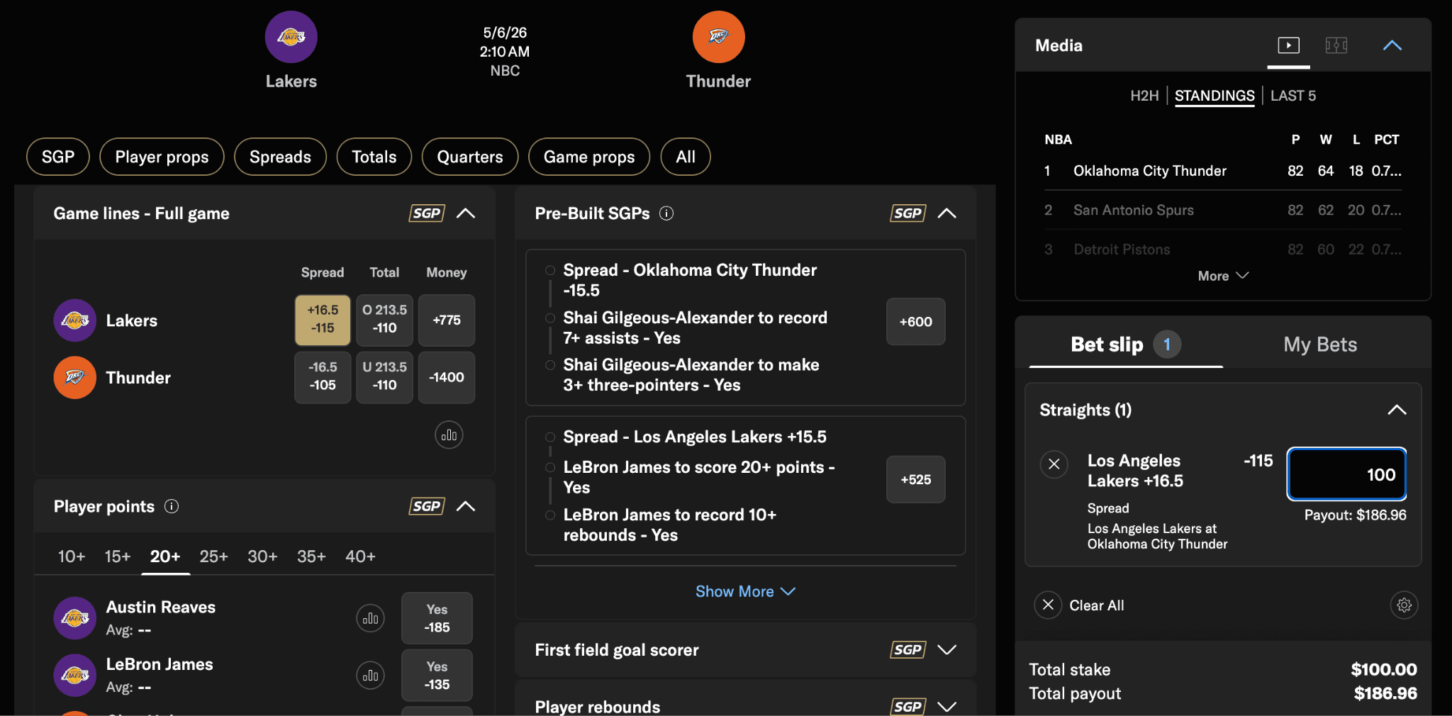The height and width of the screenshot is (716, 1452).
Task: Select Austin Reaves Yes -185
Action: 437,618
